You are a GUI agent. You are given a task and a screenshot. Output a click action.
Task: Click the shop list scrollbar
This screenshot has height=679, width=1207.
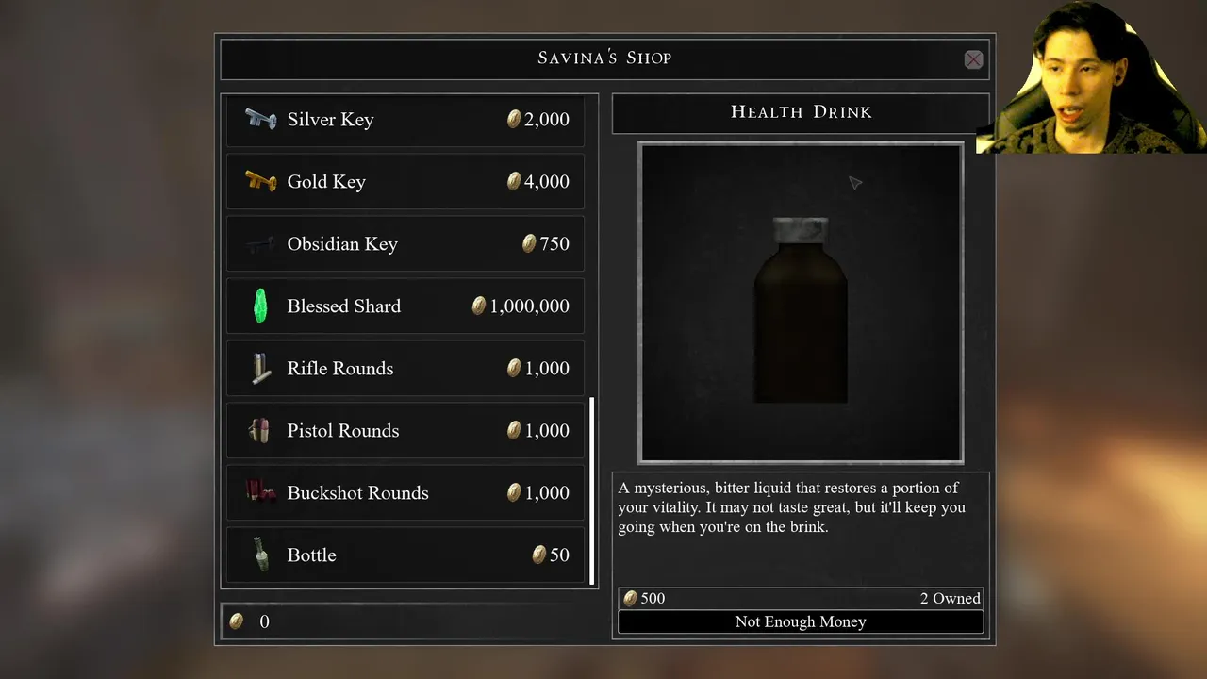[x=592, y=490]
